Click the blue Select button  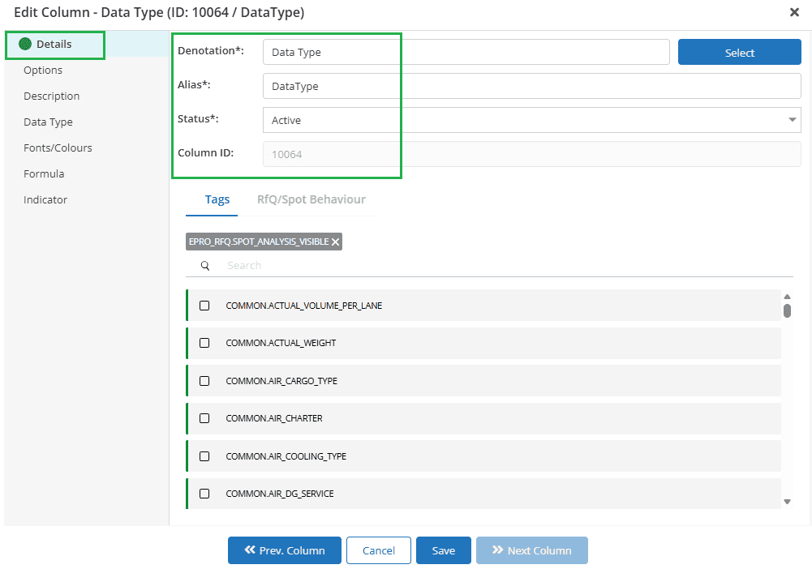coord(740,52)
